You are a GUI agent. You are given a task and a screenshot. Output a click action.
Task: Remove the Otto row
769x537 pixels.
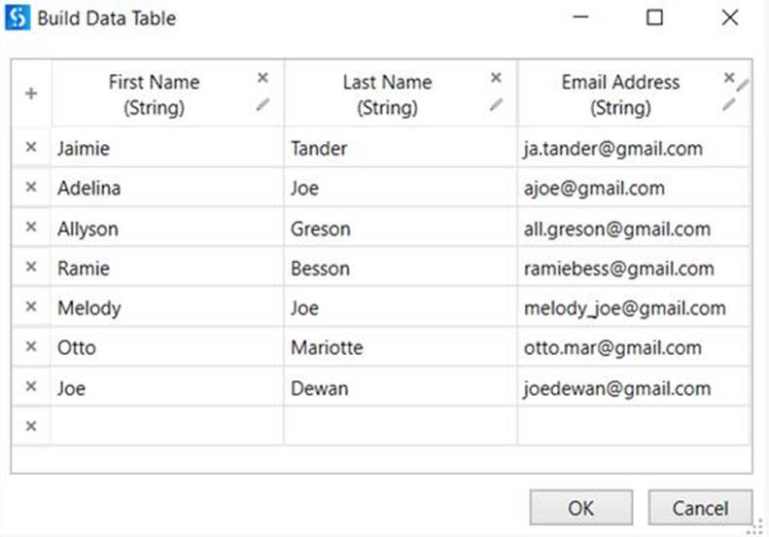tap(30, 347)
